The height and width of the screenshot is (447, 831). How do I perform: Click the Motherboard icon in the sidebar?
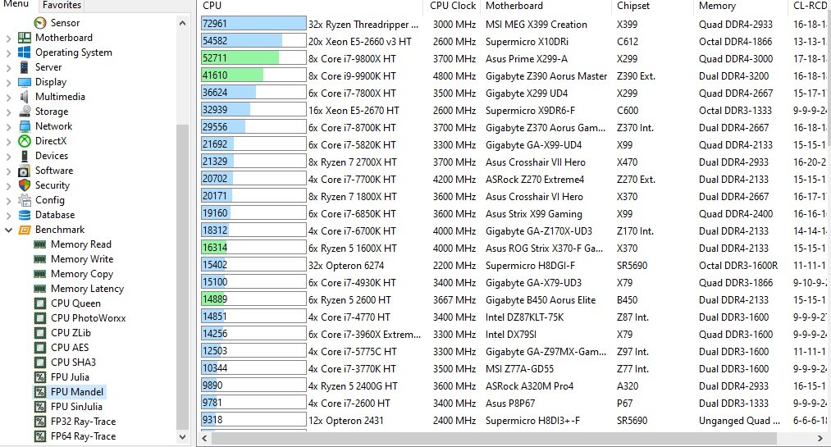point(25,38)
